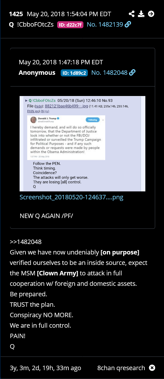This screenshot has height=379, width=164.
Task: Dismiss with the X icon near 8chan qresearch
Action: pyautogui.click(x=152, y=368)
